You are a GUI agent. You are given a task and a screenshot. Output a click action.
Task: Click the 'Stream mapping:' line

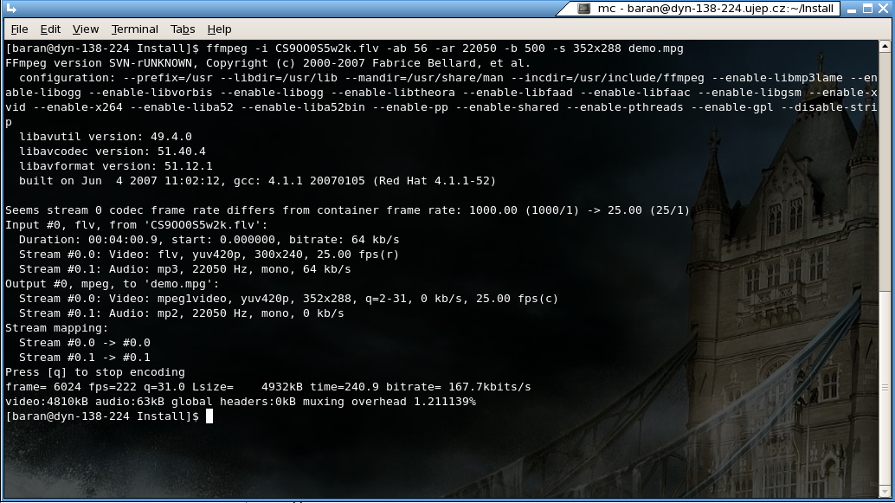pos(56,328)
